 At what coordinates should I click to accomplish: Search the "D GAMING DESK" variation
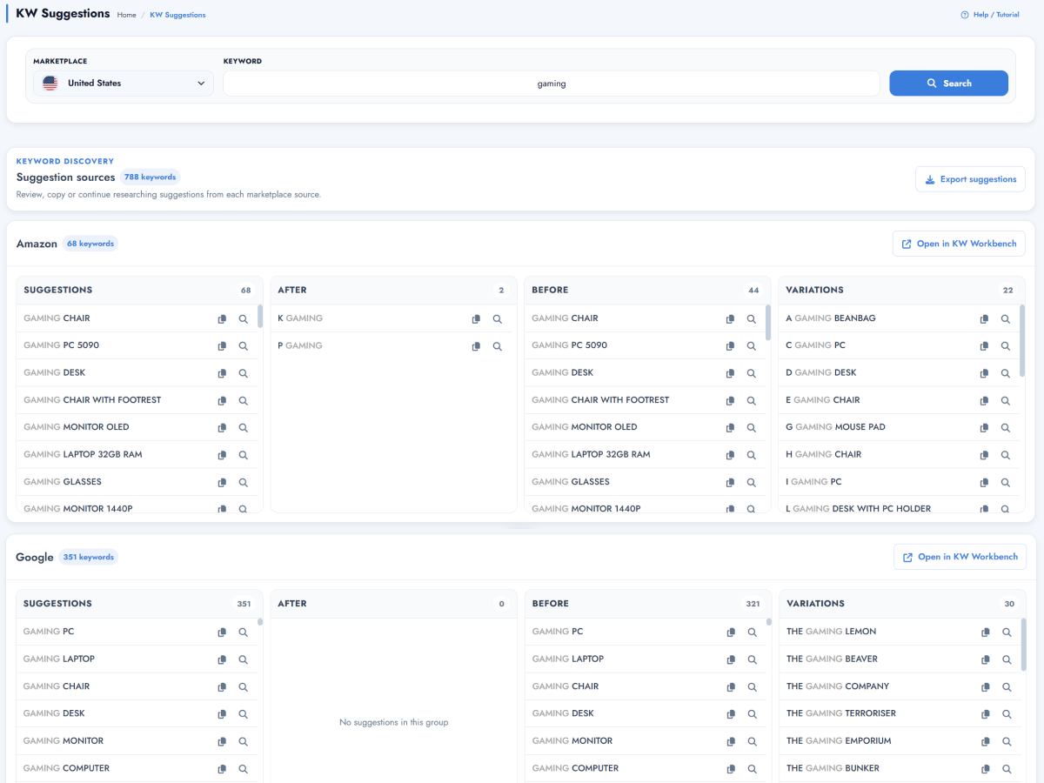point(1006,373)
